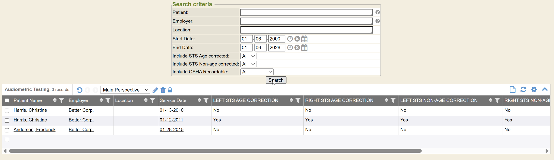The height and width of the screenshot is (160, 554).
Task: Clear the End Date value
Action: point(297,48)
